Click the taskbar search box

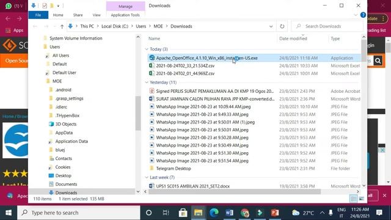tap(79, 213)
